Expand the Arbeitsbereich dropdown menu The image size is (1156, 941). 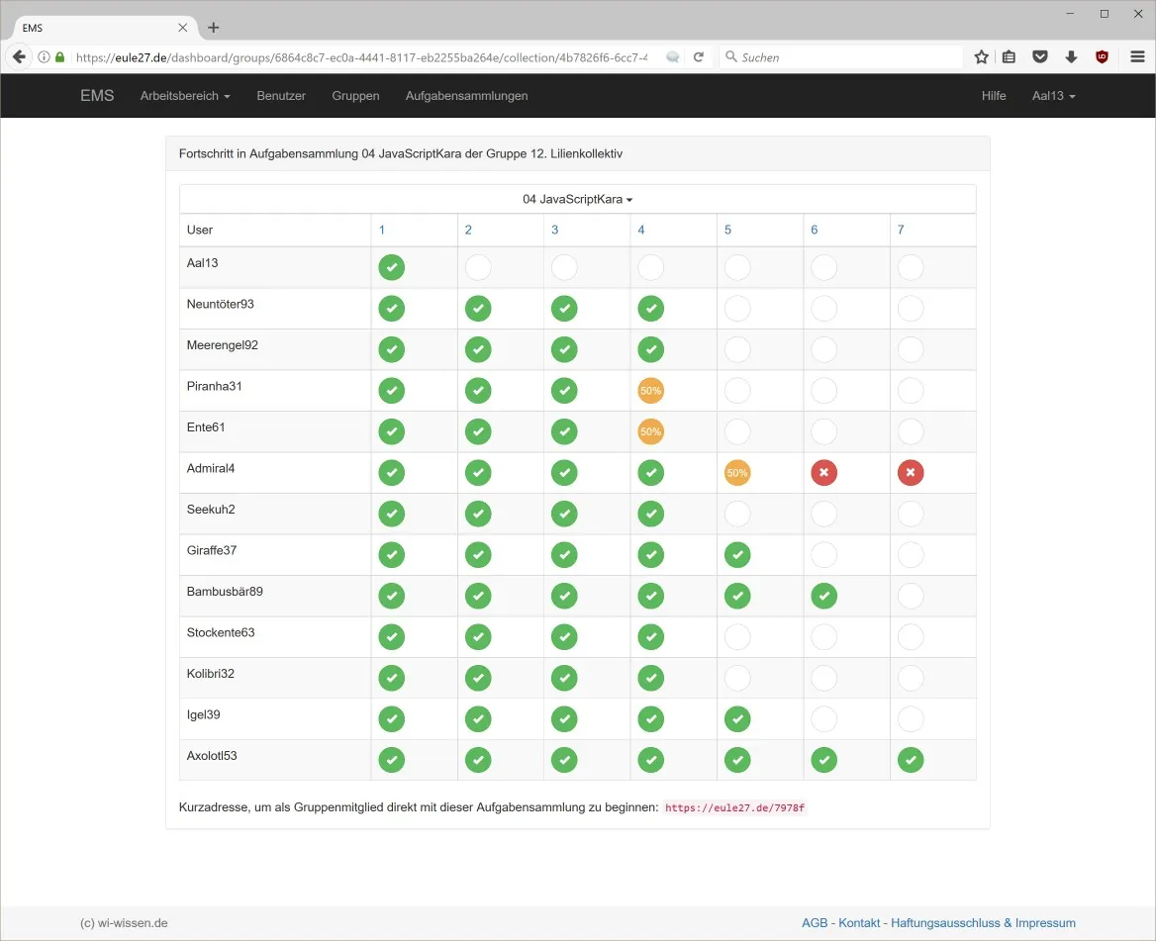click(185, 96)
